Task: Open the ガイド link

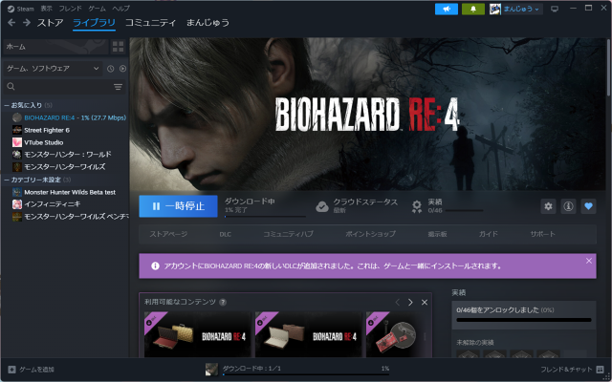Action: pos(489,234)
